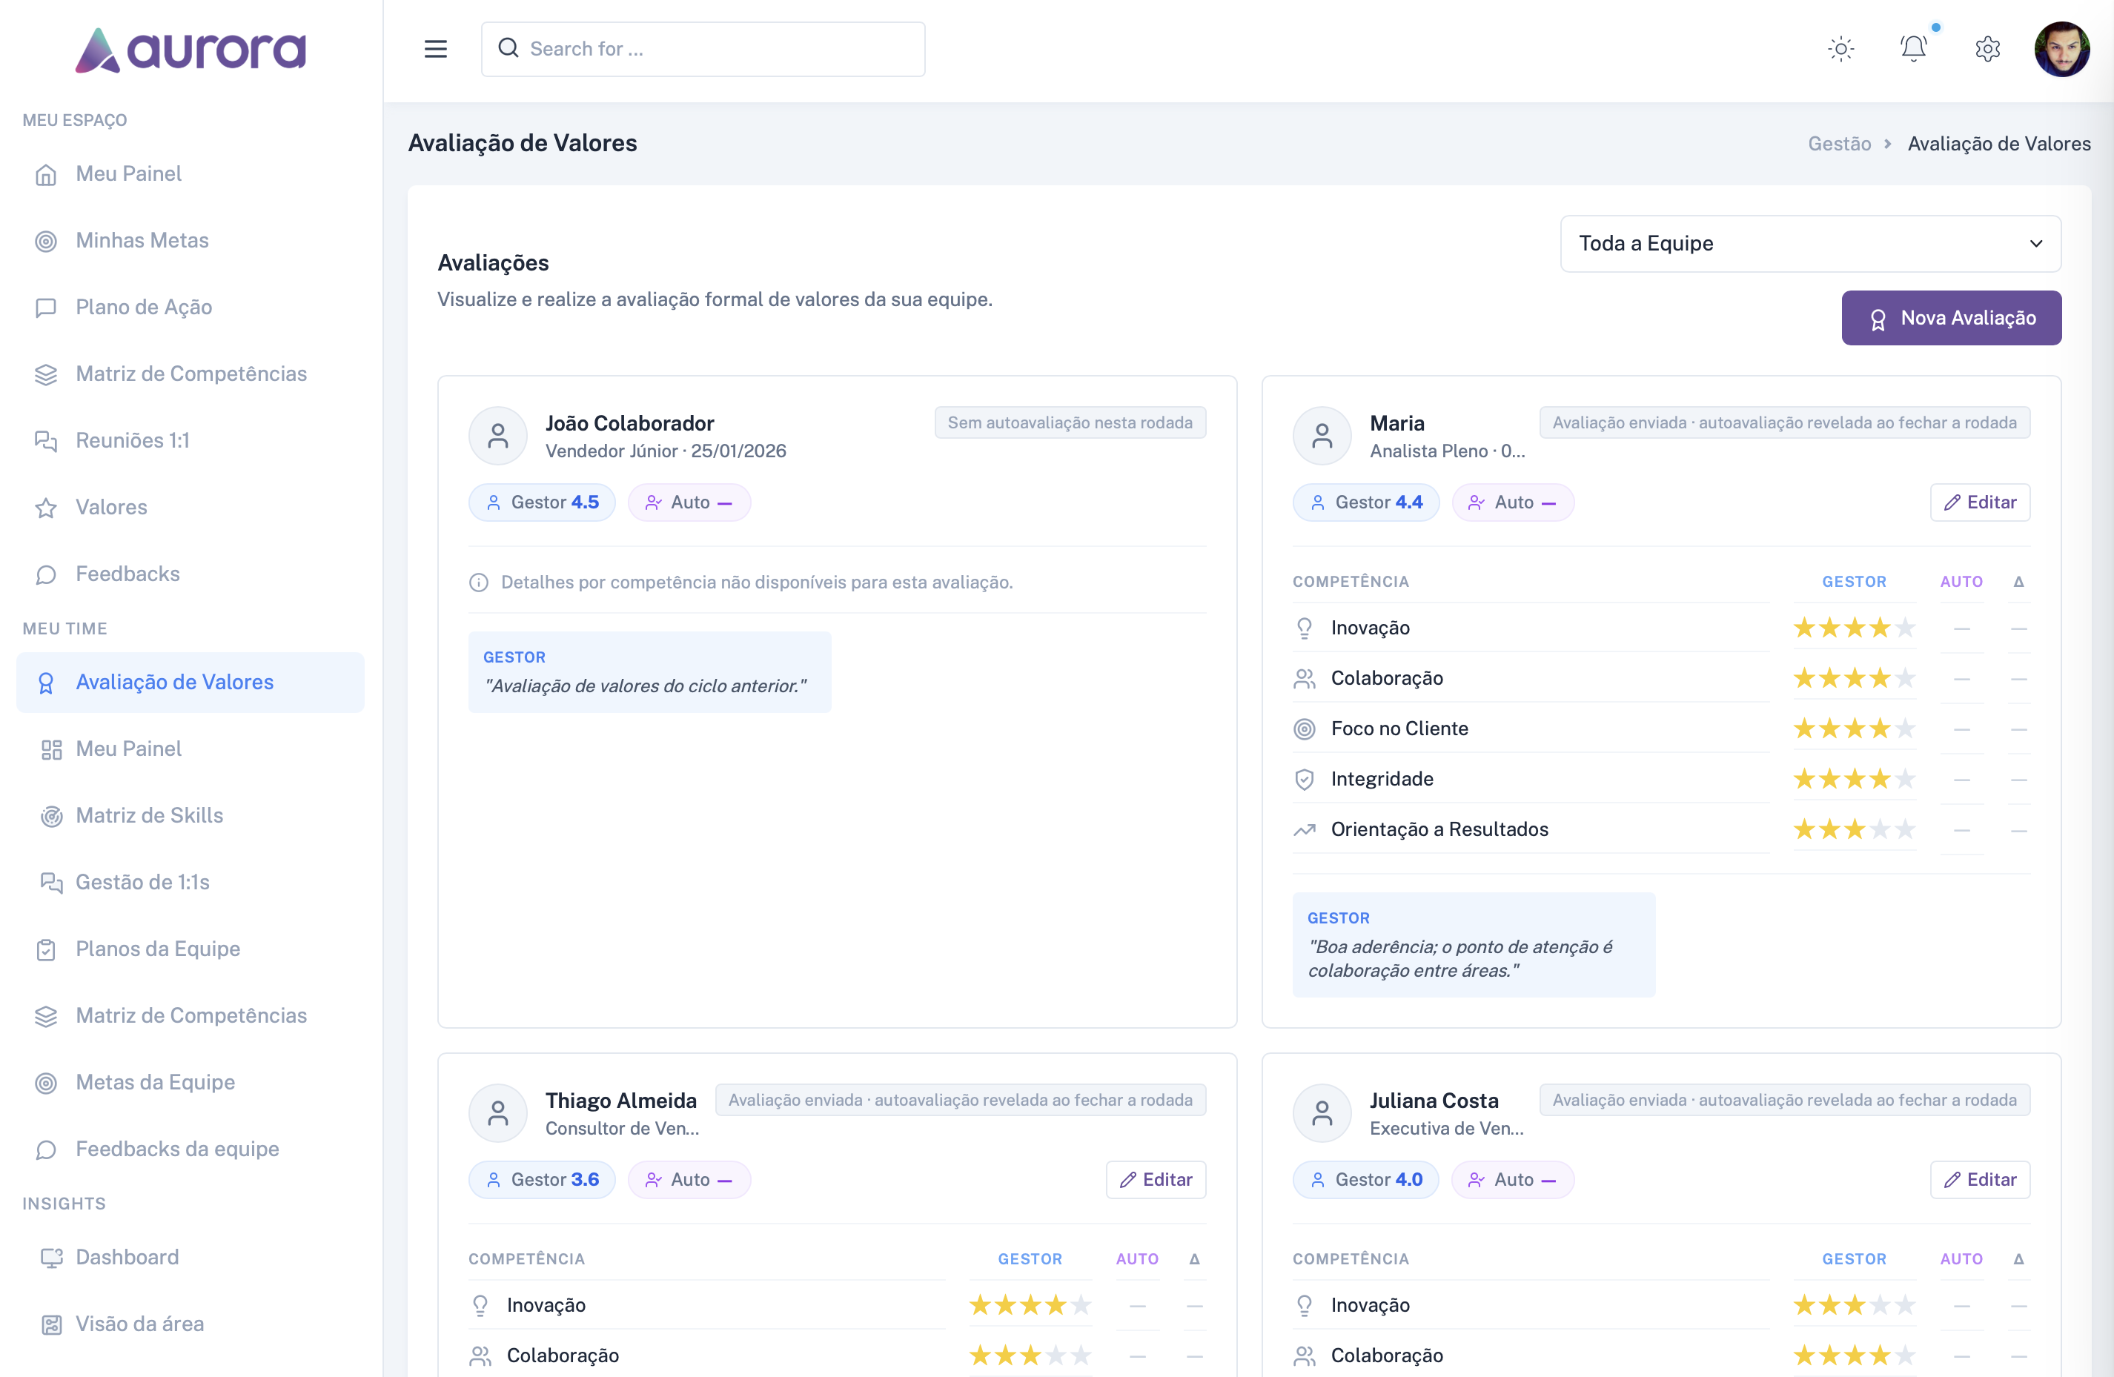Click Maria's 'Avaliação enviada' status tag
This screenshot has width=2114, height=1377.
(1783, 422)
